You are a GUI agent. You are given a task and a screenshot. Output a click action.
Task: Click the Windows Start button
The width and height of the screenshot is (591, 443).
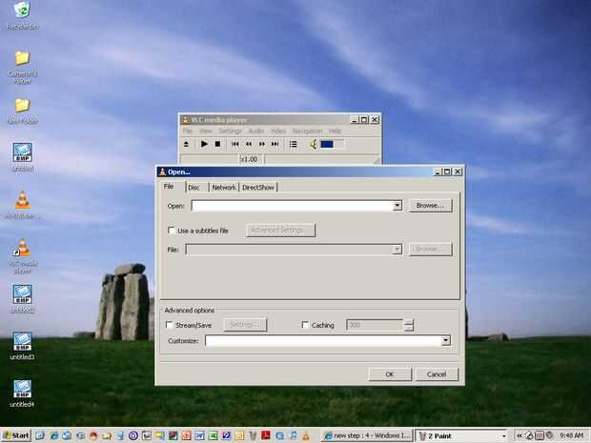coord(16,435)
